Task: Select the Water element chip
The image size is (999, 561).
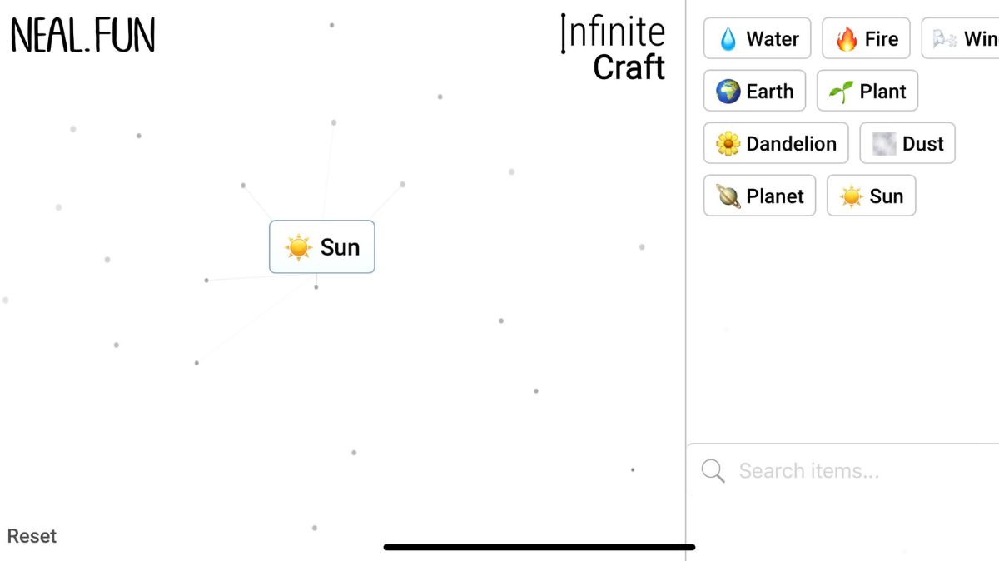Action: coord(756,38)
